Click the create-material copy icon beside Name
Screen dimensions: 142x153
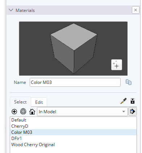tap(129, 82)
